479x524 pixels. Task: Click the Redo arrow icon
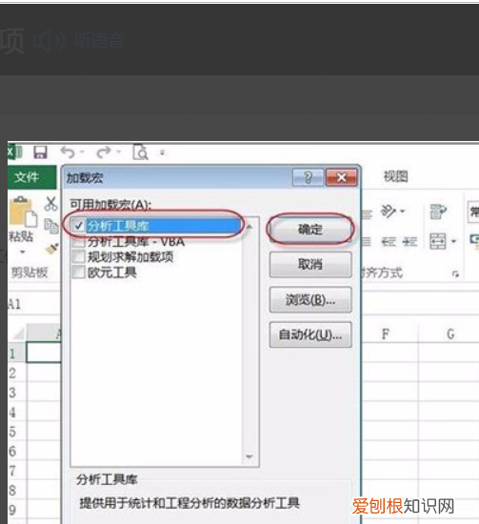click(104, 152)
